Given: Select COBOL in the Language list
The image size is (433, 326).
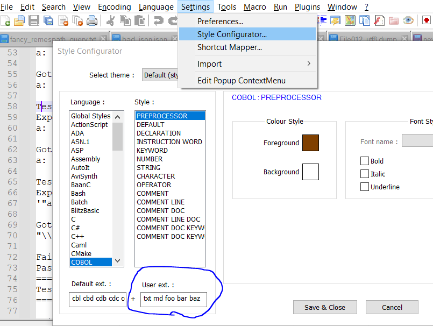Looking at the screenshot, I should coord(91,262).
